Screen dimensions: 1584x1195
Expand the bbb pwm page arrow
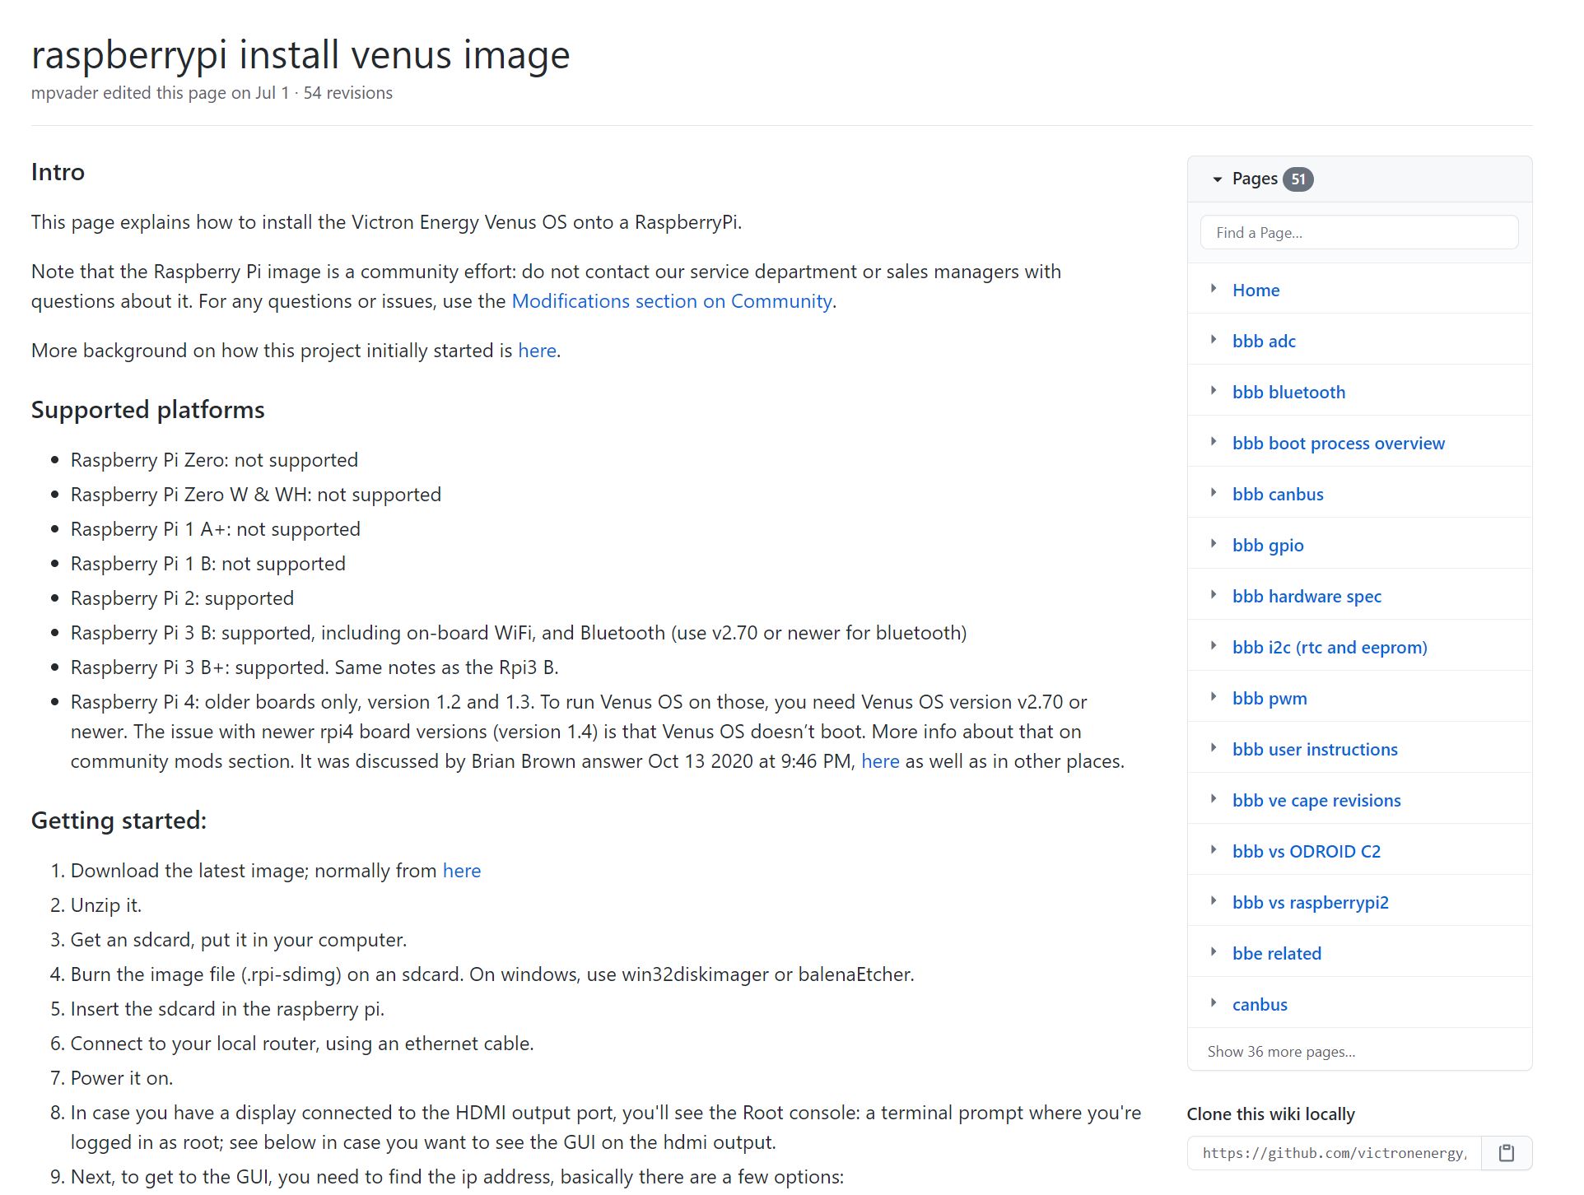[1214, 697]
